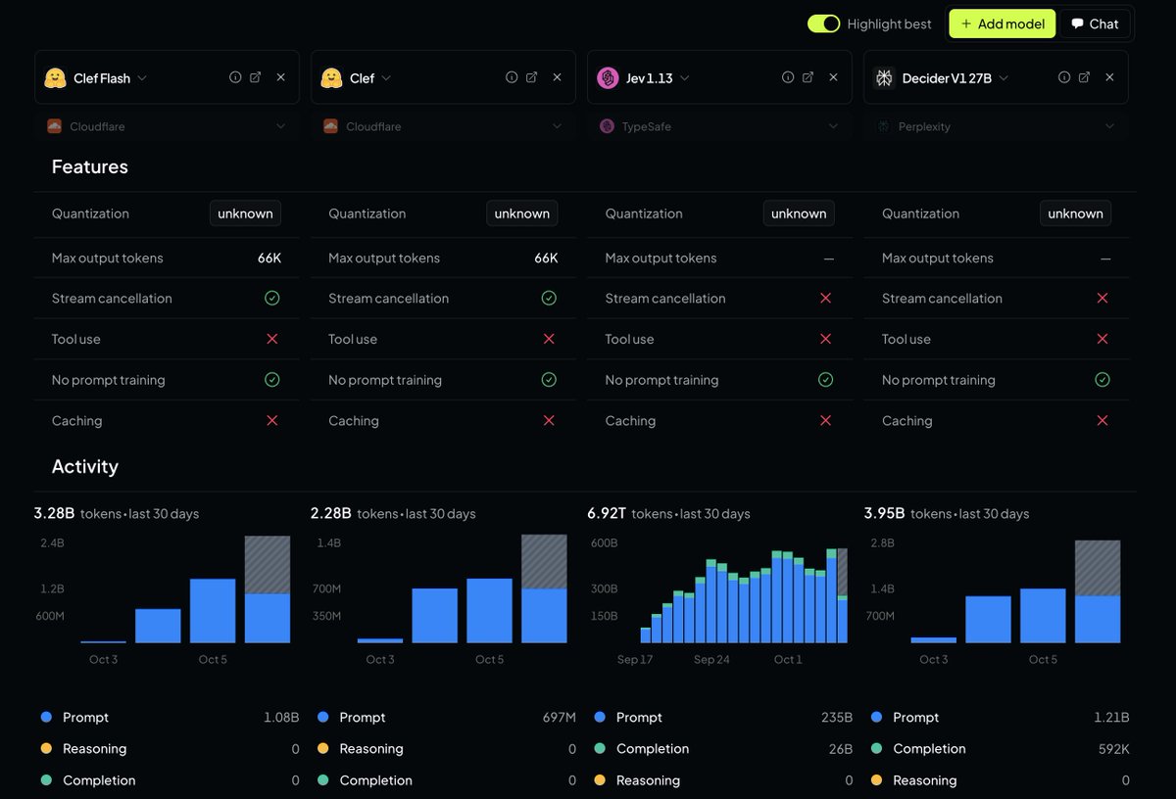The width and height of the screenshot is (1176, 799).
Task: Remove Jev 1.13 from the comparison
Action: (834, 77)
